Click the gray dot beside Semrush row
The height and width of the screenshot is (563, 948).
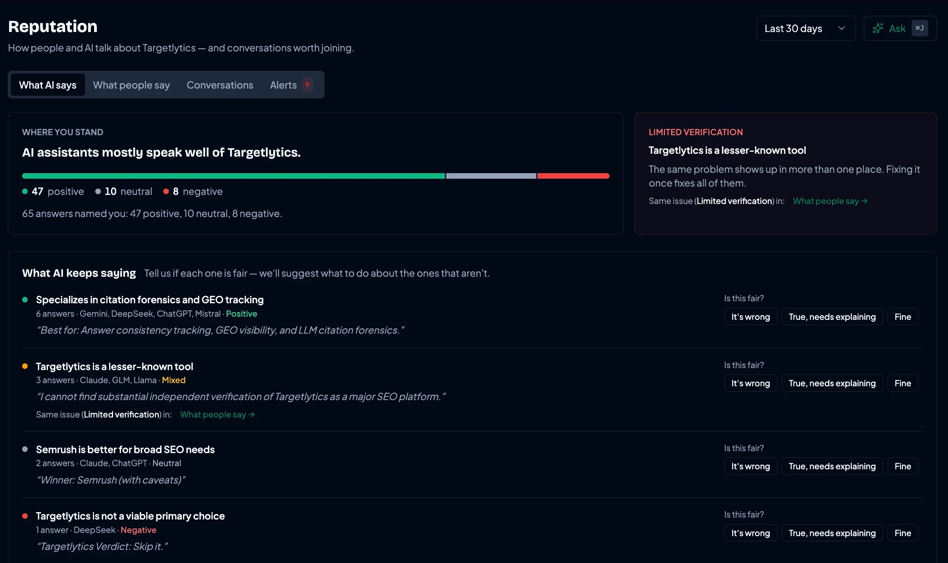pos(25,449)
